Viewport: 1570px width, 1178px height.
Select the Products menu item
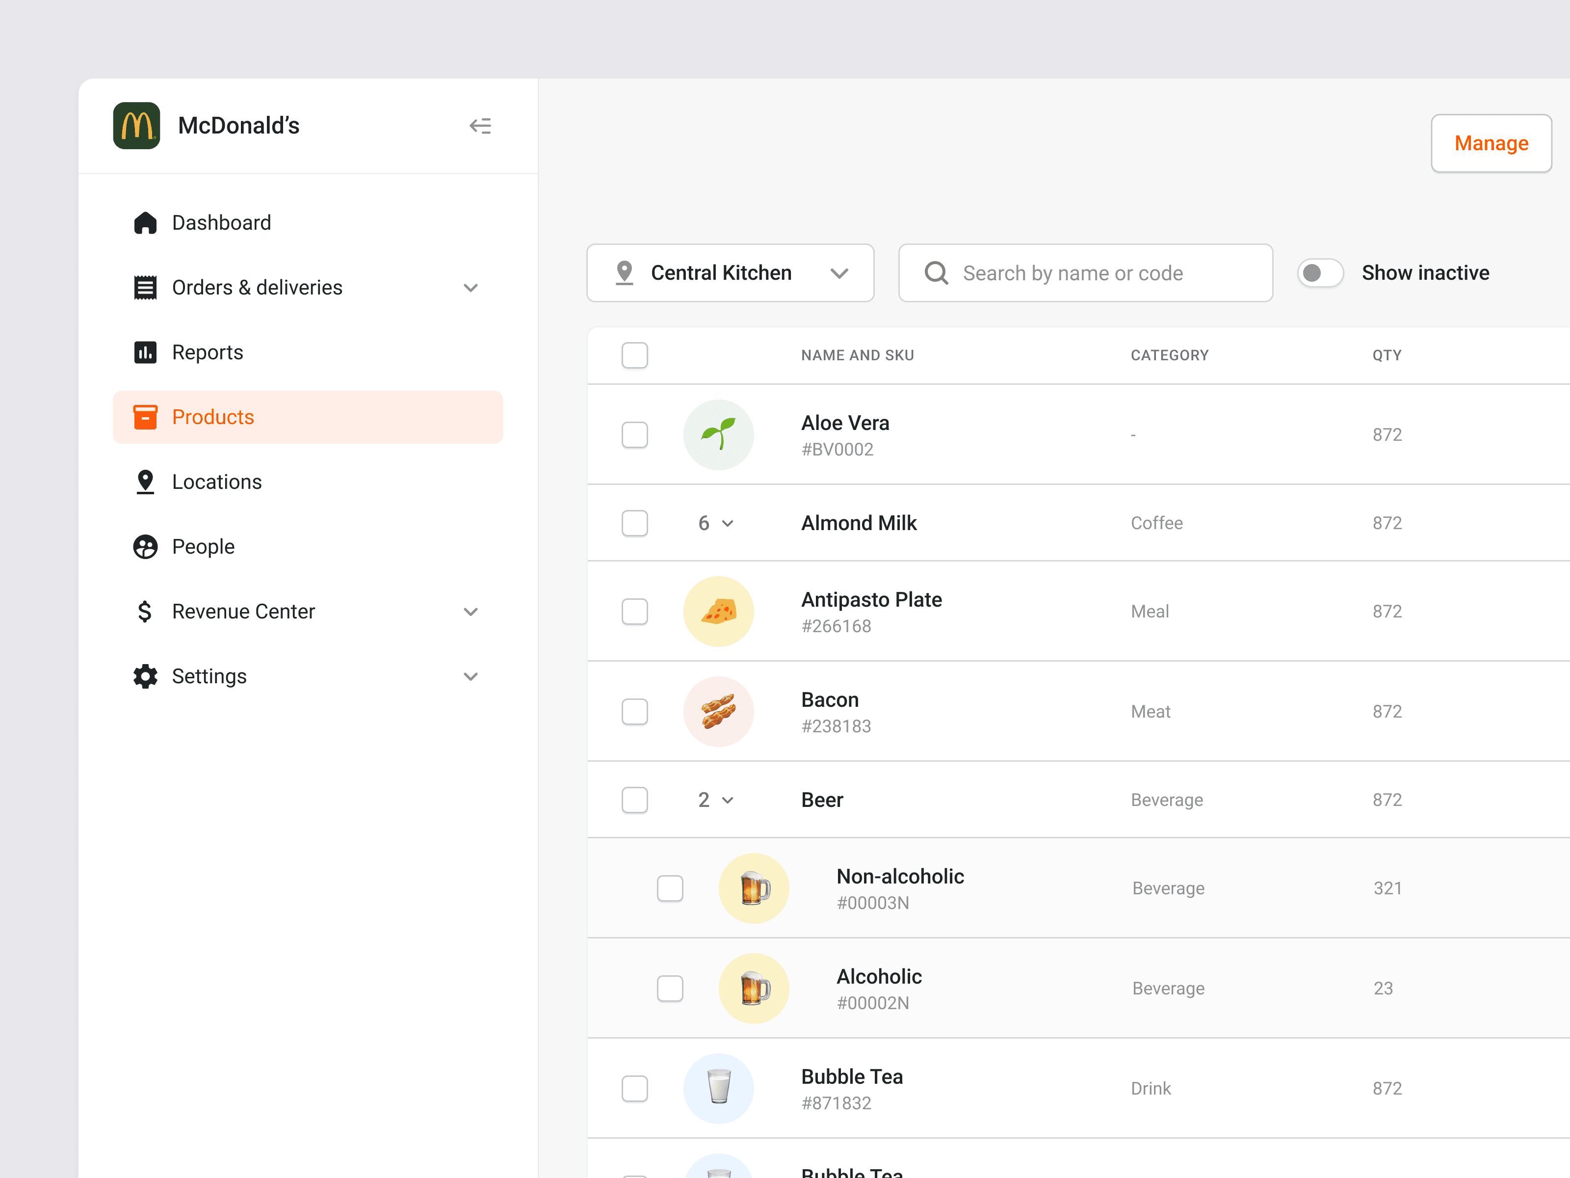click(308, 417)
